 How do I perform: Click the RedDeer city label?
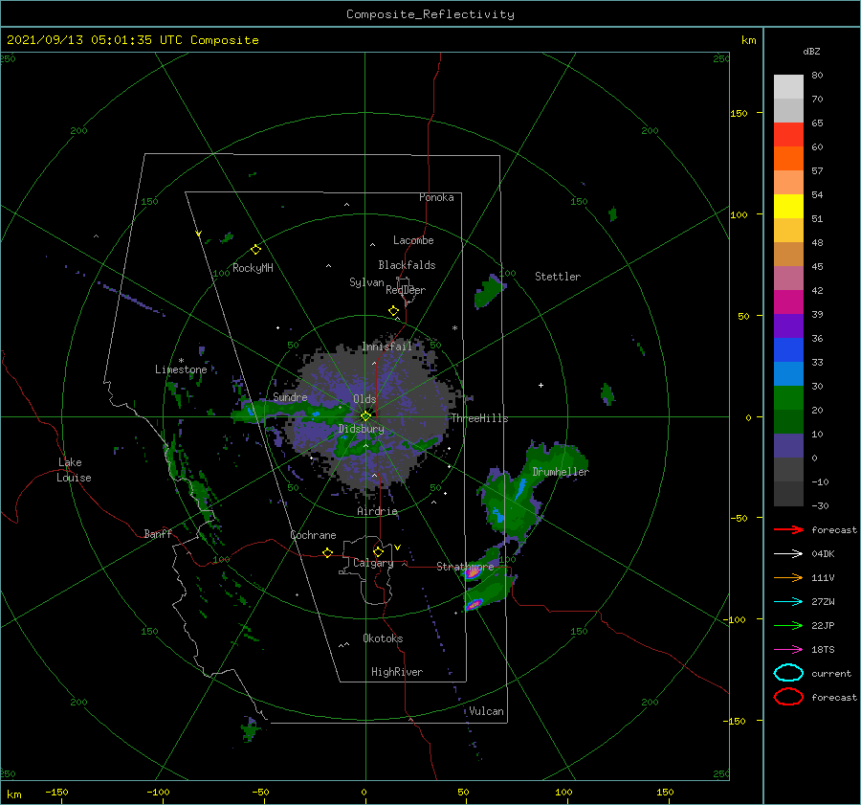pyautogui.click(x=406, y=290)
